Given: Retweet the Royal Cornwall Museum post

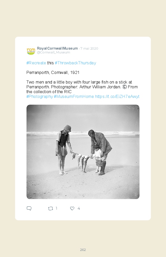Looking at the screenshot, I should [x=50, y=208].
